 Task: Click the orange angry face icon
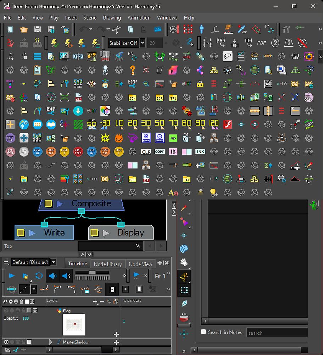(119, 138)
